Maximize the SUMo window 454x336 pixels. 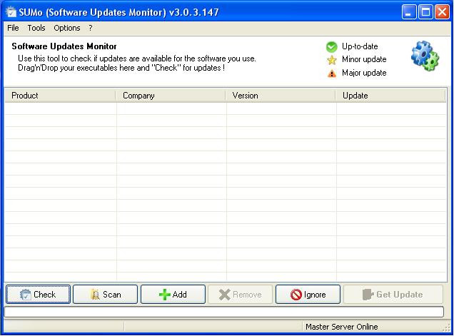point(425,12)
